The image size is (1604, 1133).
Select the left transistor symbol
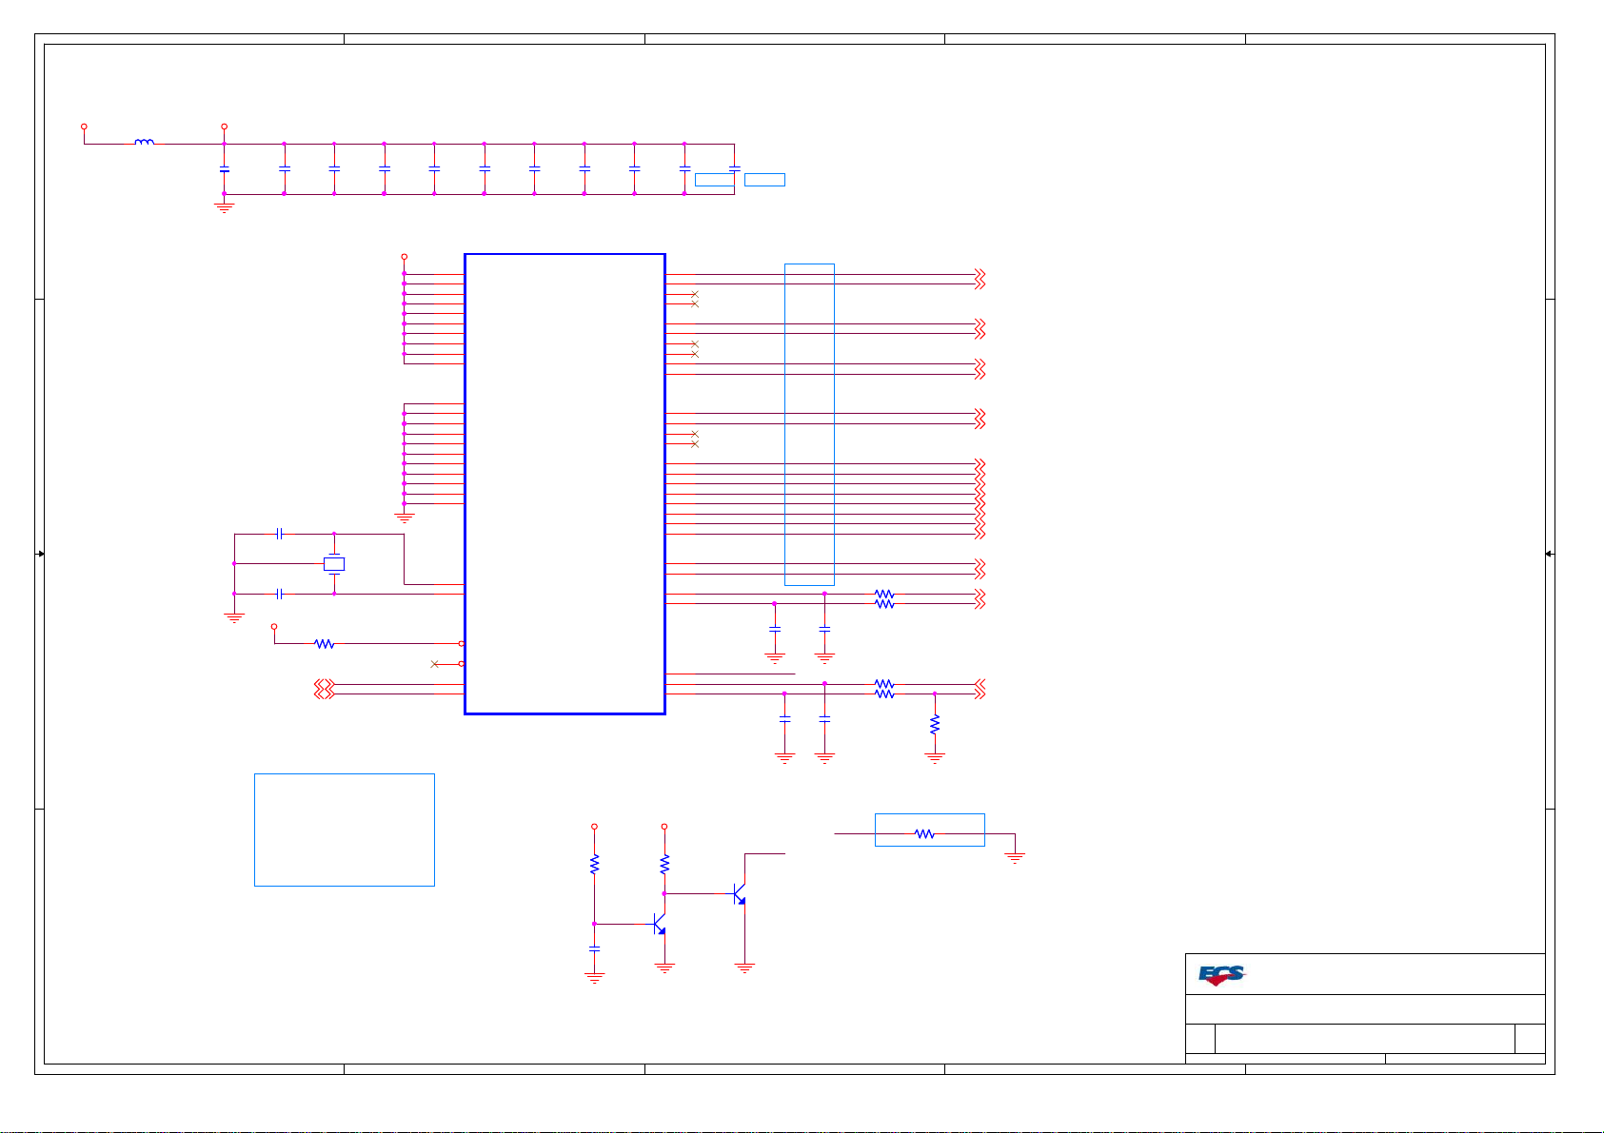(x=659, y=924)
